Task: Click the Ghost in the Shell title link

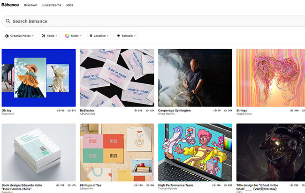Action: tap(257, 187)
